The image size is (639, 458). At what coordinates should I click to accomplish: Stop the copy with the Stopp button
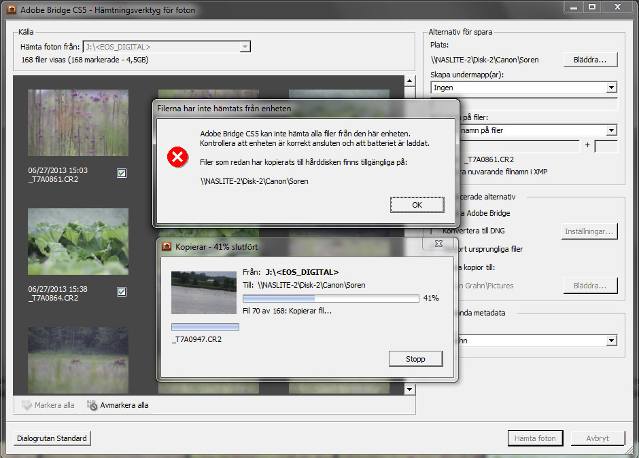coord(415,359)
